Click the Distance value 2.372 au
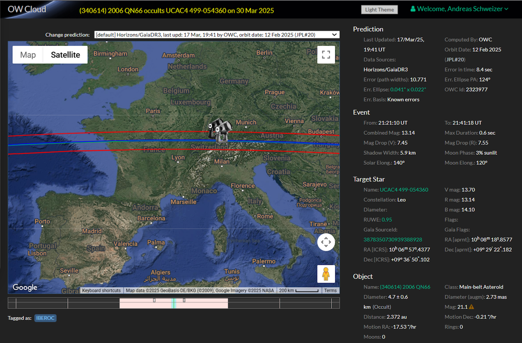 (x=396, y=317)
